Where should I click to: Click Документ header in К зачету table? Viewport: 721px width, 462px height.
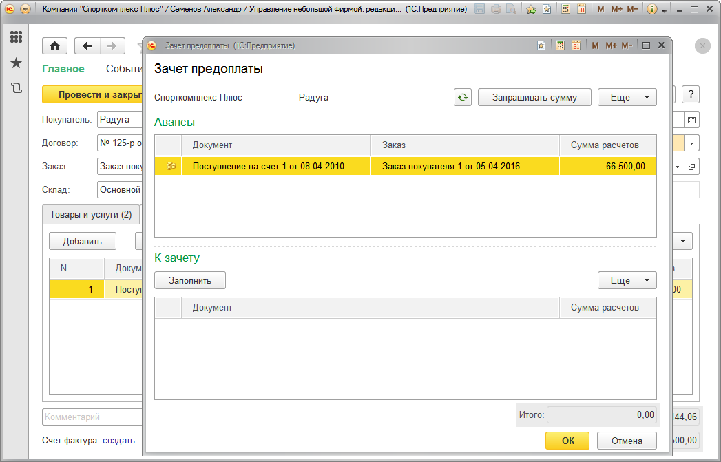[370, 308]
